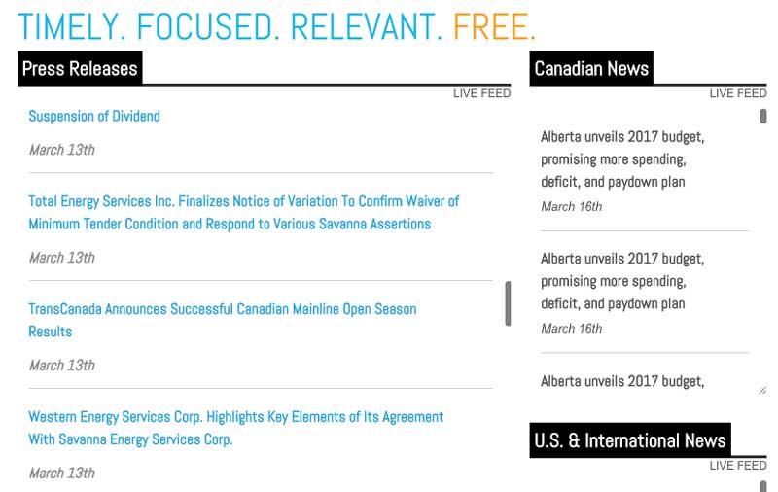
Task: Open TransCanada Canadian Mainline Open Season Results
Action: (223, 320)
